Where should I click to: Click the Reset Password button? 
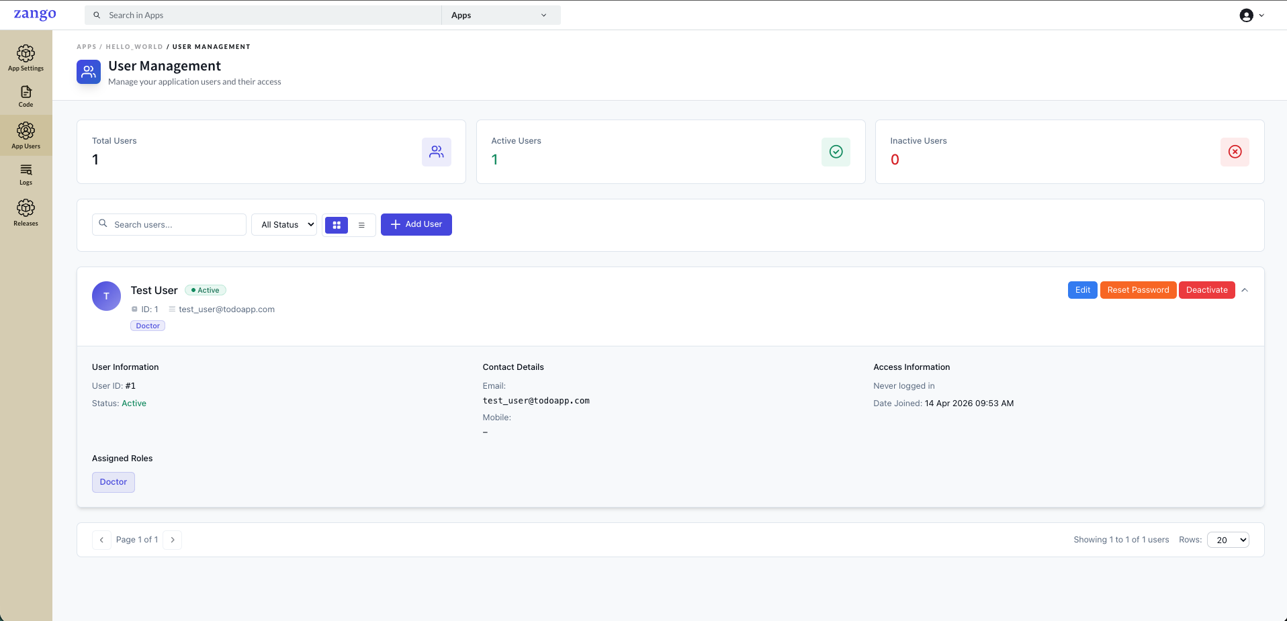(1138, 290)
